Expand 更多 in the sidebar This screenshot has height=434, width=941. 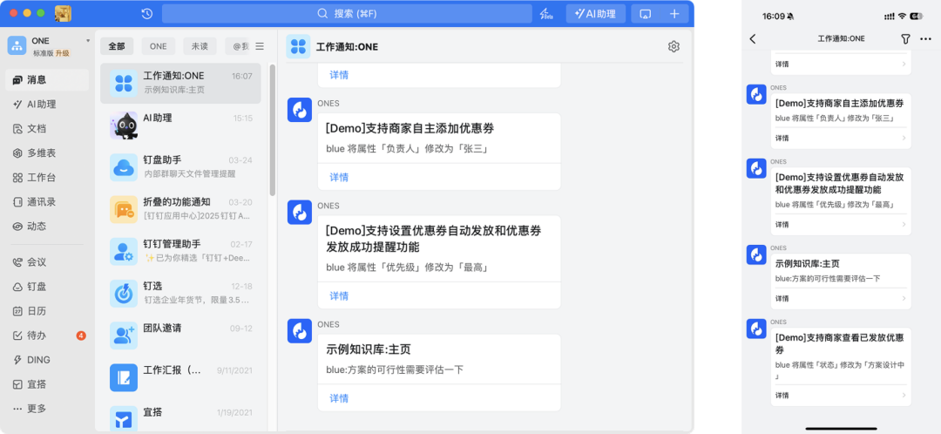tap(47, 408)
